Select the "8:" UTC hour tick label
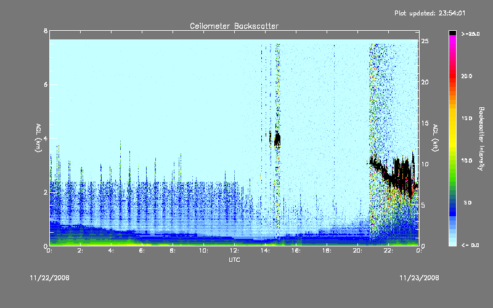The width and height of the screenshot is (493, 308). pyautogui.click(x=173, y=251)
